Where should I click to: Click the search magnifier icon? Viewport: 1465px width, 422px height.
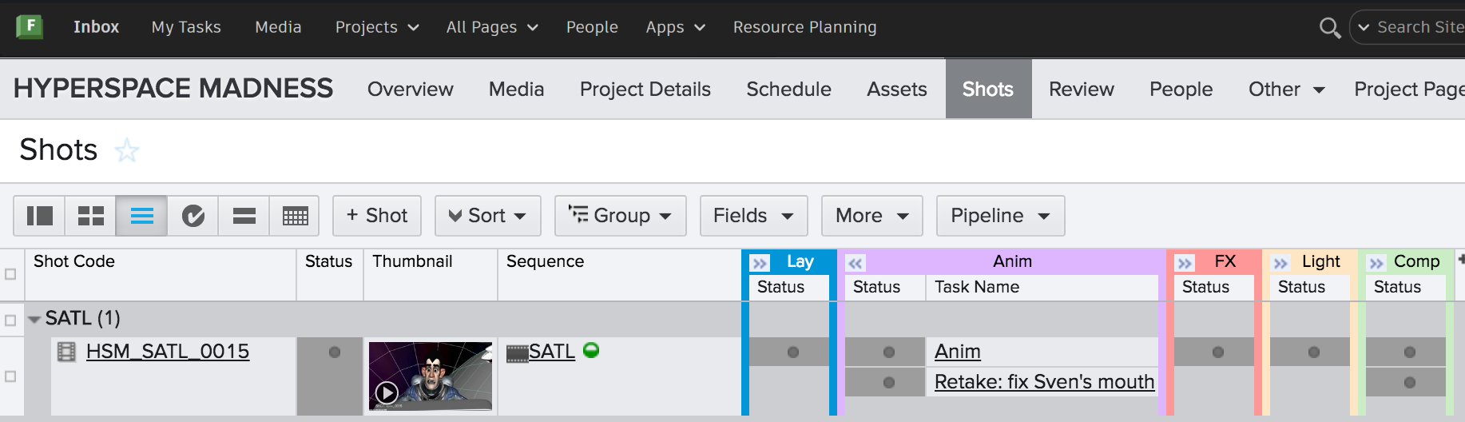coord(1329,28)
